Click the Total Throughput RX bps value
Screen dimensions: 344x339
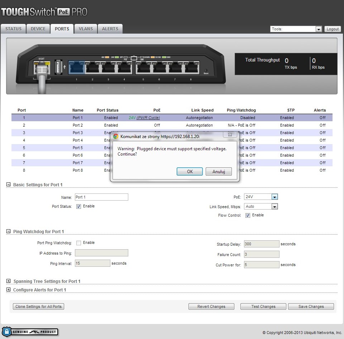point(314,61)
